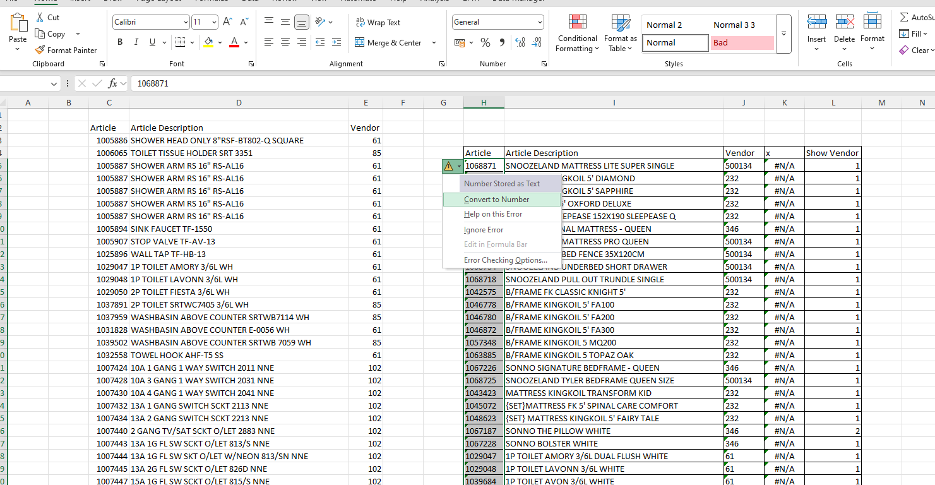Open the Format as Table gallery
935x485 pixels.
pyautogui.click(x=621, y=33)
